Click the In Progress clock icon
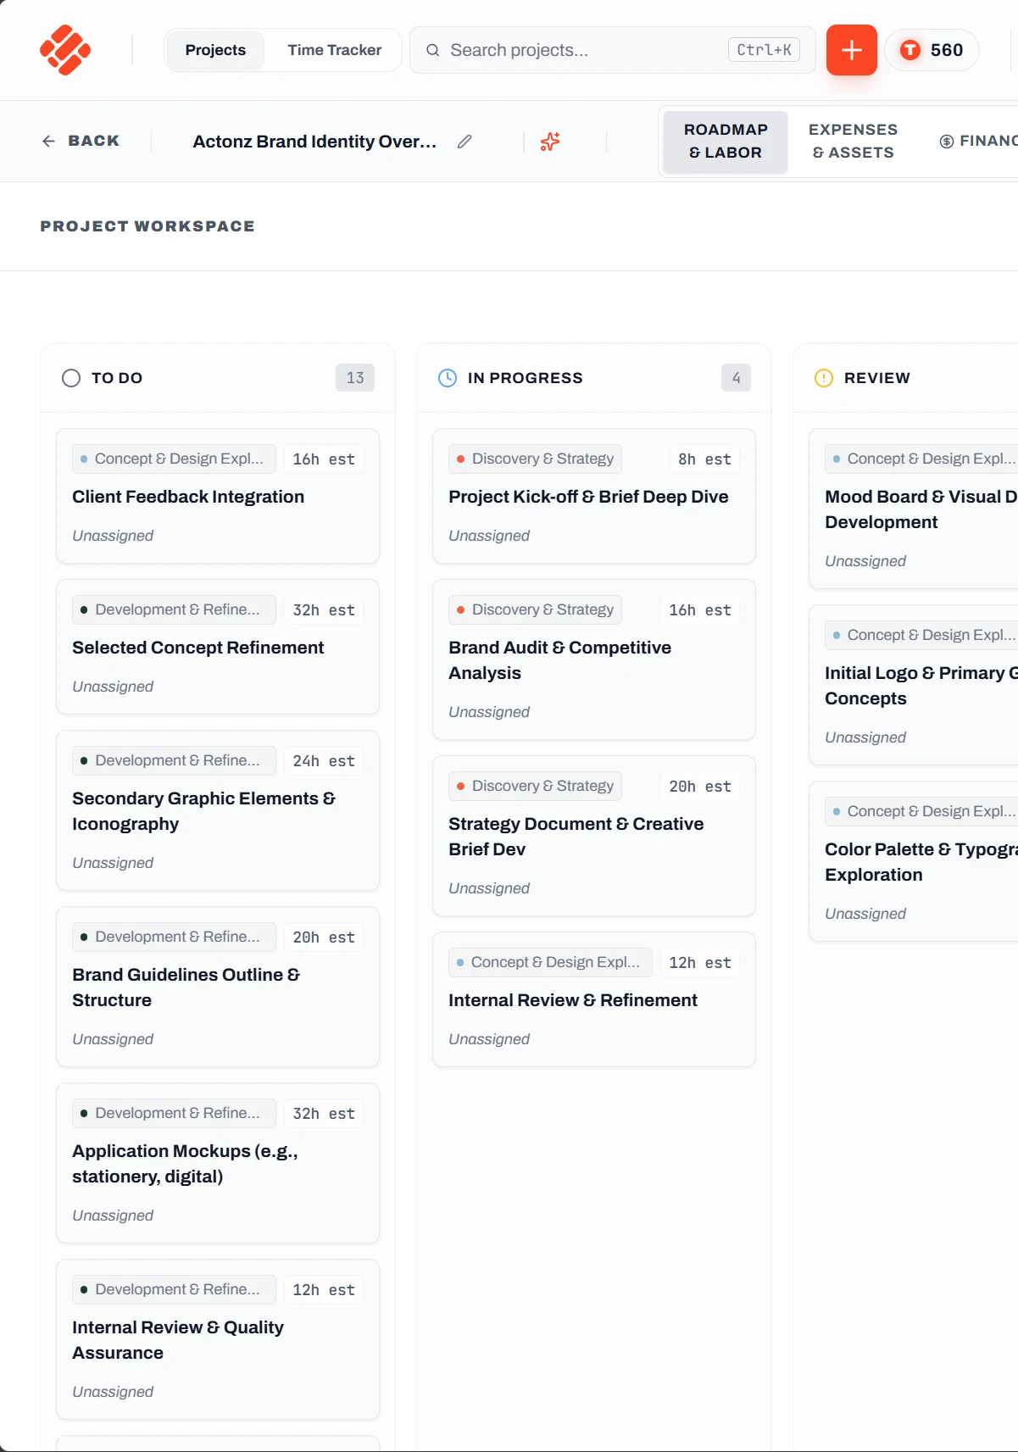The width and height of the screenshot is (1018, 1452). 448,378
